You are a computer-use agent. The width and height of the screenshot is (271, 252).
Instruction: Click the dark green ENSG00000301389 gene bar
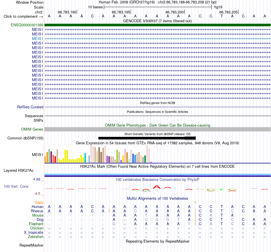point(157,25)
